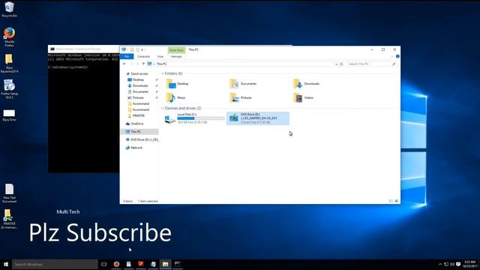Click the Drive Tools contextual tab
The width and height of the screenshot is (480, 270).
coord(176,50)
